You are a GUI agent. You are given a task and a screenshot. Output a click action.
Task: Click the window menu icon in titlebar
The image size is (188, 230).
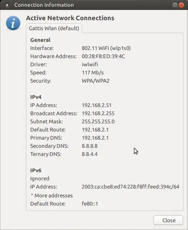(7, 5)
